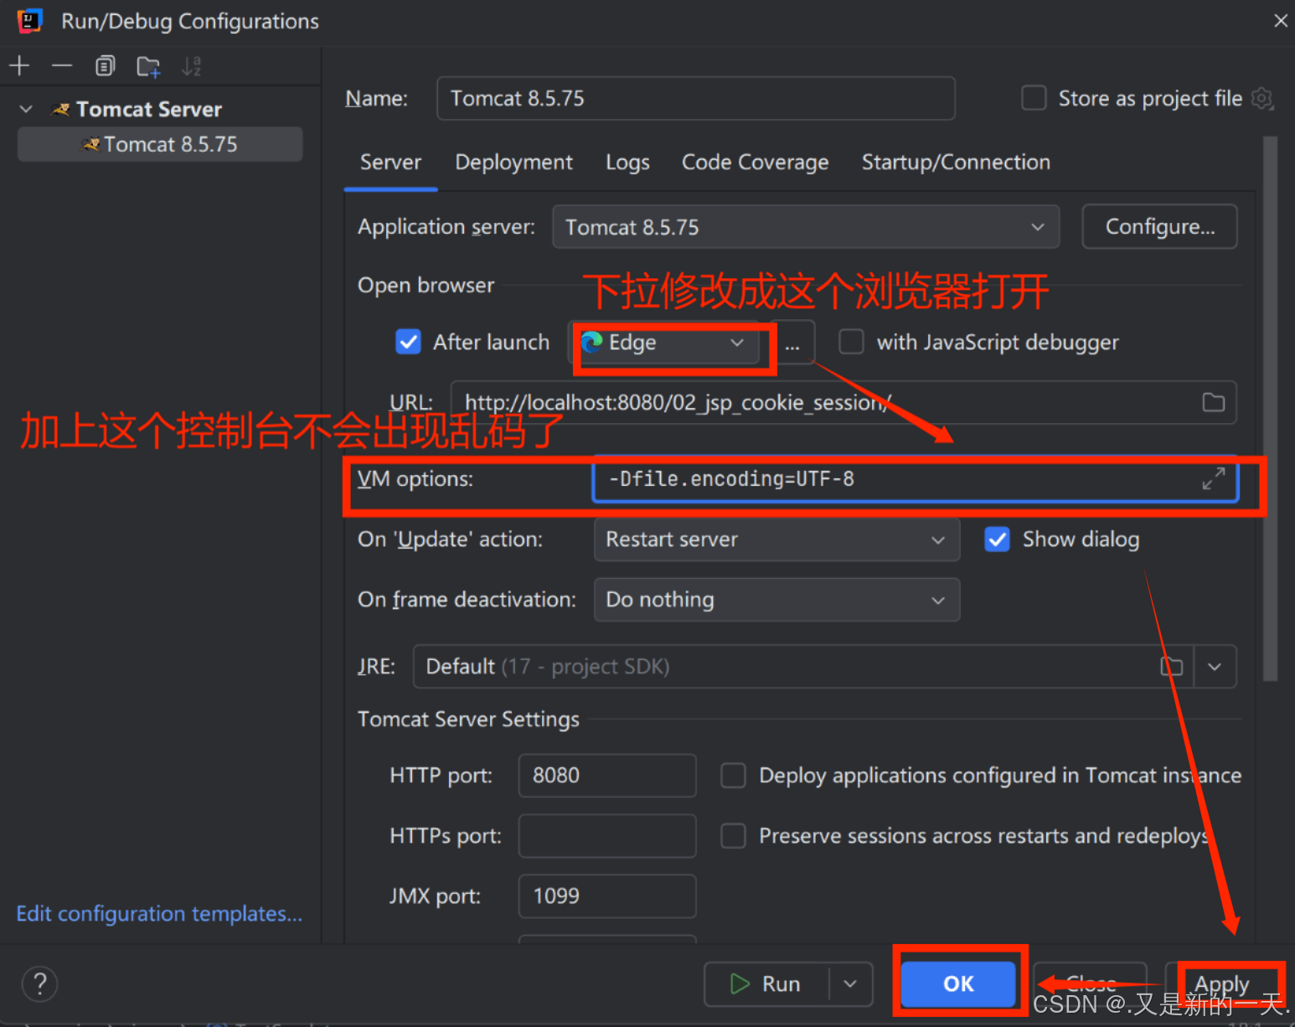1295x1027 pixels.
Task: Select Tomcat 8.5.75 configuration in tree
Action: pyautogui.click(x=160, y=144)
